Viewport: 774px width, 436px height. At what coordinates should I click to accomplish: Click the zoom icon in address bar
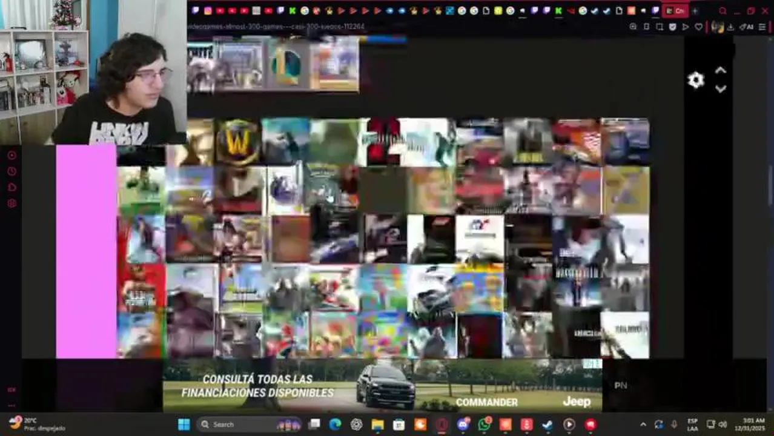[633, 27]
